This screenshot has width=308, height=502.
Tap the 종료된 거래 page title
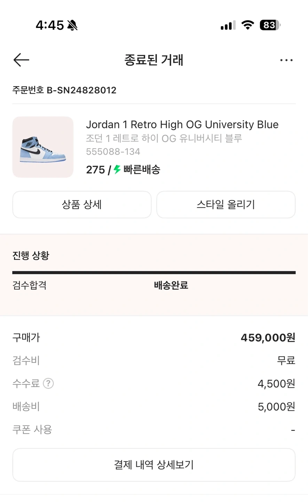click(154, 60)
